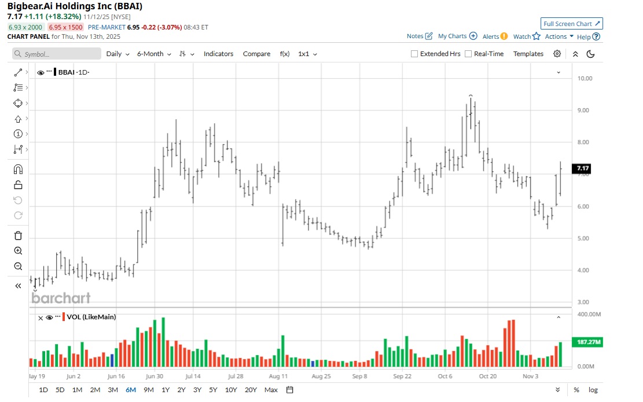The image size is (643, 402).
Task: Open the Templates menu
Action: point(528,54)
